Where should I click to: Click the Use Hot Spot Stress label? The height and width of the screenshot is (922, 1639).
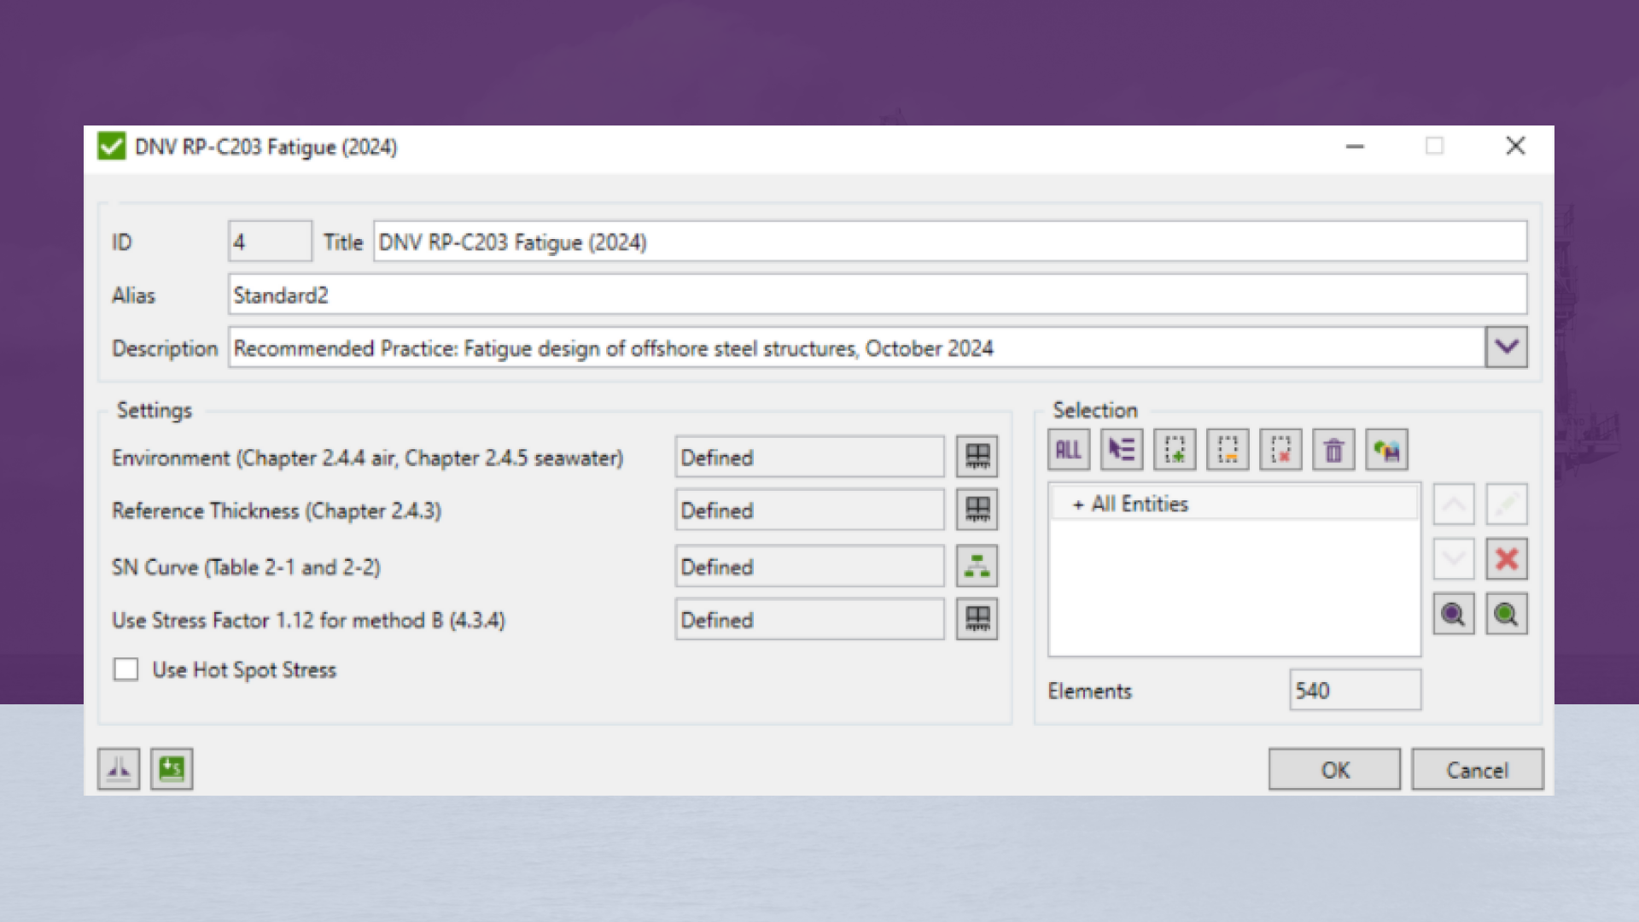(x=244, y=670)
